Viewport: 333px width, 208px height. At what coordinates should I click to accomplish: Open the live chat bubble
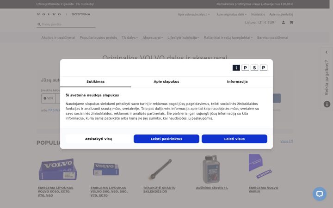(x=320, y=194)
